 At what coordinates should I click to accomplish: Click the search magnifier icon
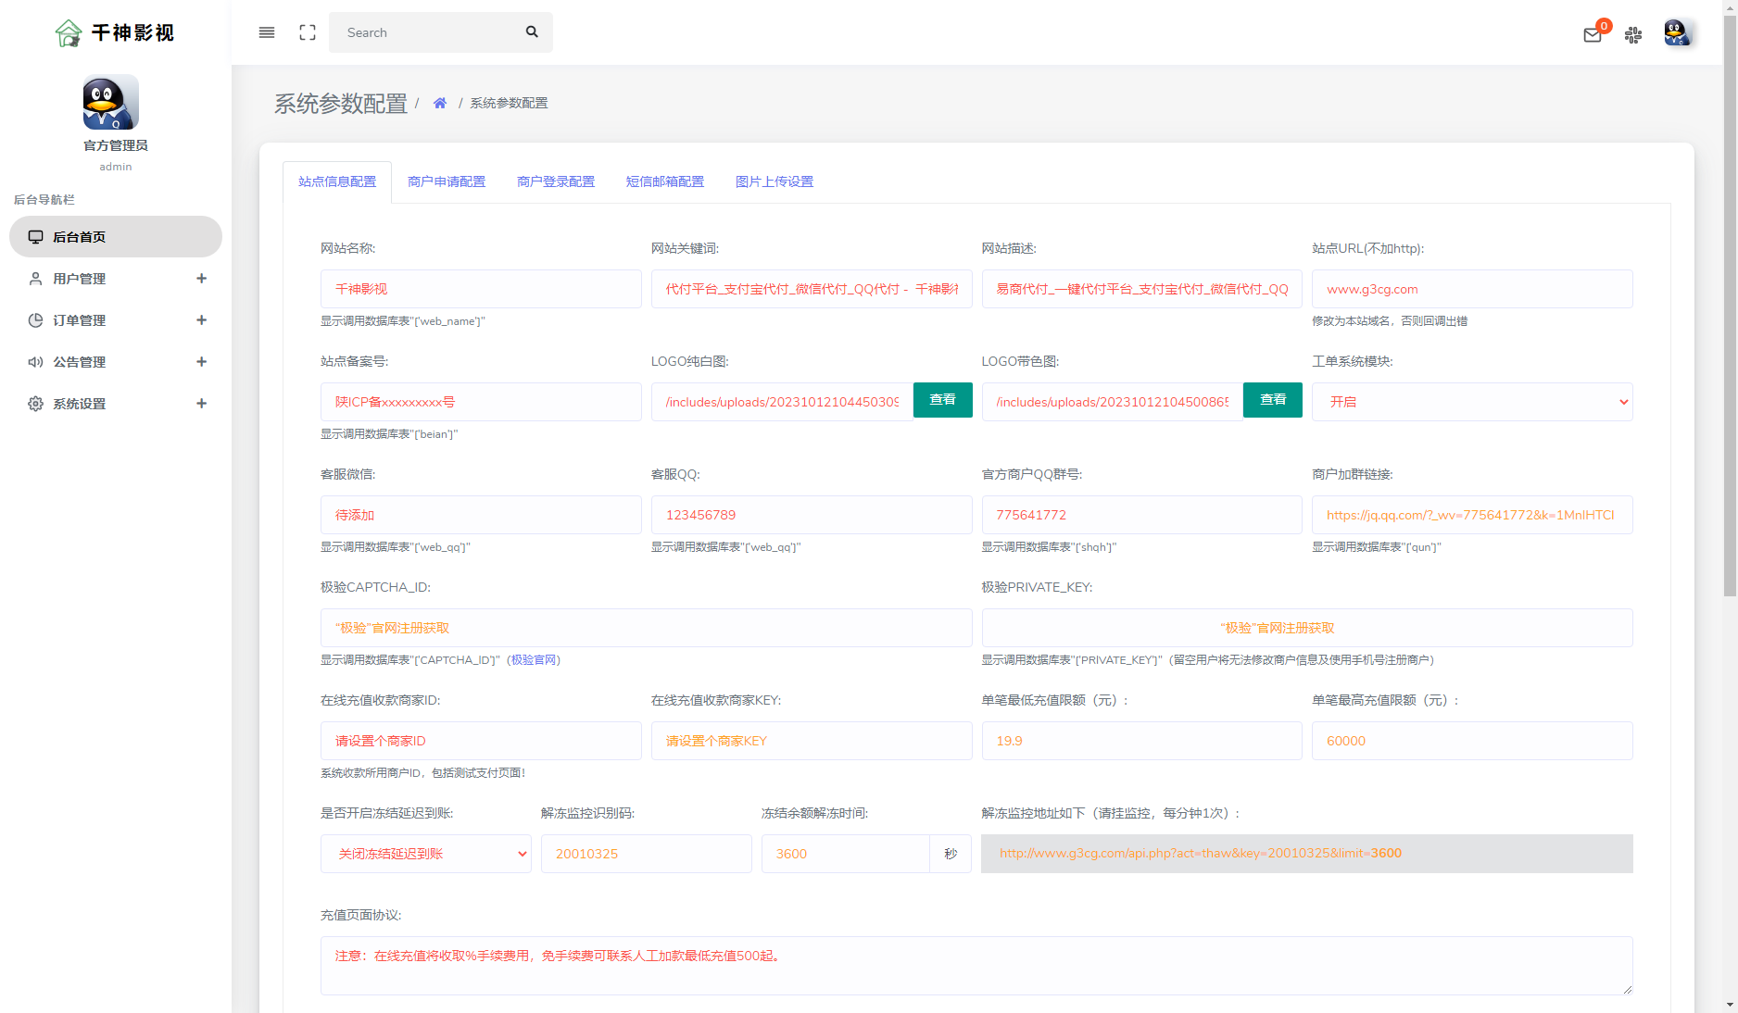532,31
